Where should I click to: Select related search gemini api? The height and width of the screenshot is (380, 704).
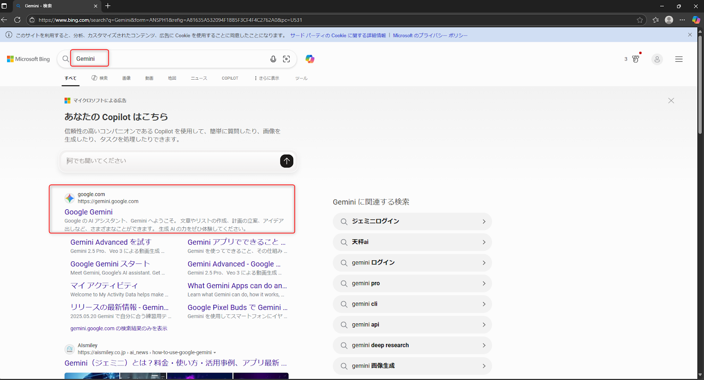point(412,325)
